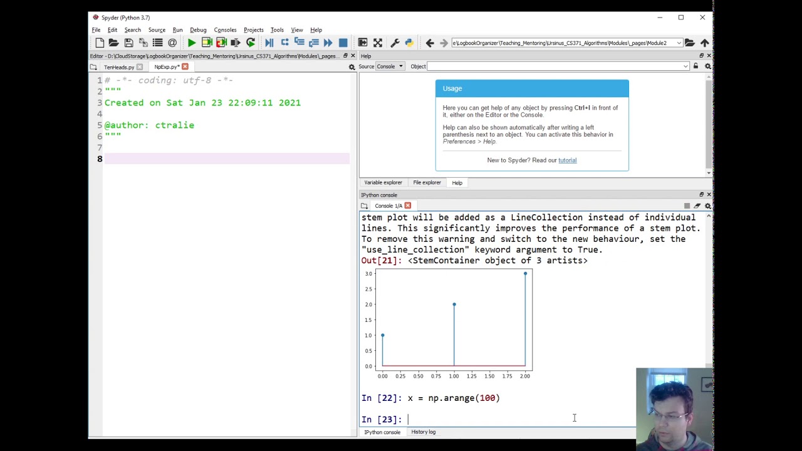Image resolution: width=802 pixels, height=451 pixels.
Task: Open the tutorial link in Help
Action: point(567,160)
